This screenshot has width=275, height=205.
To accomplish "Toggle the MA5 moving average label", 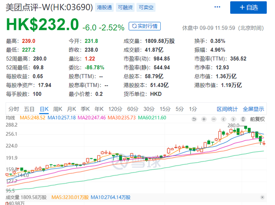I will (x=33, y=118).
